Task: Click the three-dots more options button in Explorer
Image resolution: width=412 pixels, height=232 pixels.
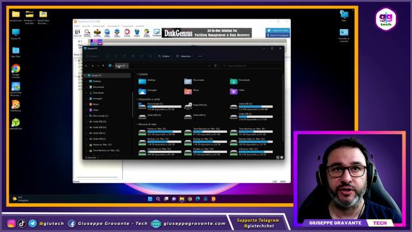Action: pyautogui.click(x=200, y=56)
